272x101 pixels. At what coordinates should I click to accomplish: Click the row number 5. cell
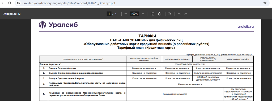pos(44,94)
